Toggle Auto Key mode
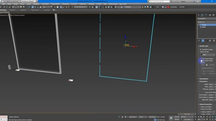216x121 pixels. pos(177,117)
